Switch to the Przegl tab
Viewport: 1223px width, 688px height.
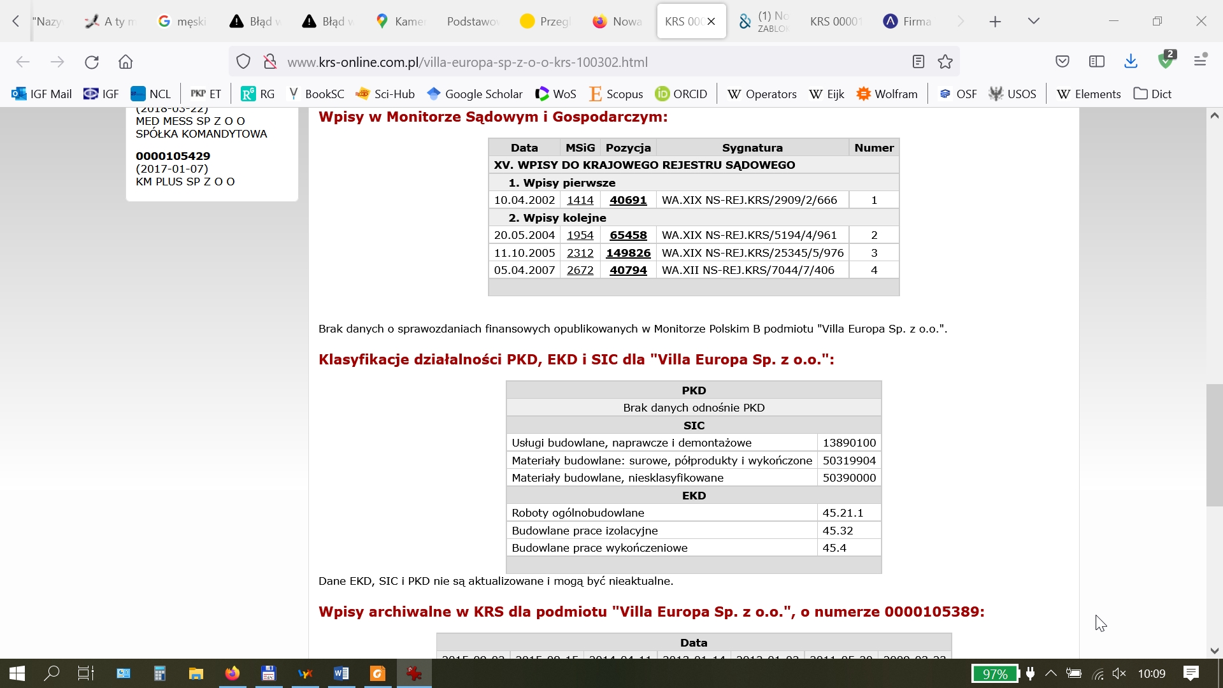click(x=545, y=22)
